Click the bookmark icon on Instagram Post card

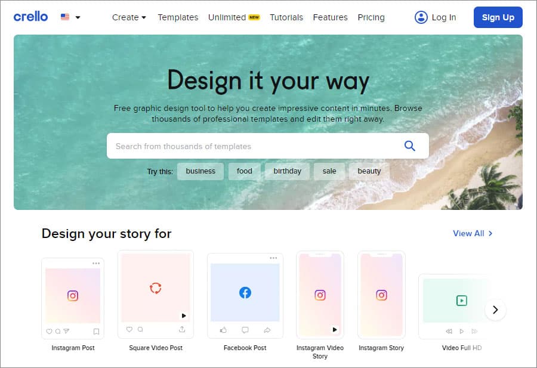(96, 332)
